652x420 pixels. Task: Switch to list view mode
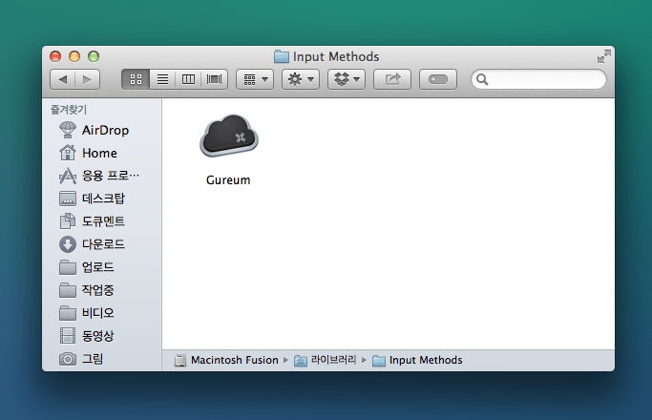(162, 79)
